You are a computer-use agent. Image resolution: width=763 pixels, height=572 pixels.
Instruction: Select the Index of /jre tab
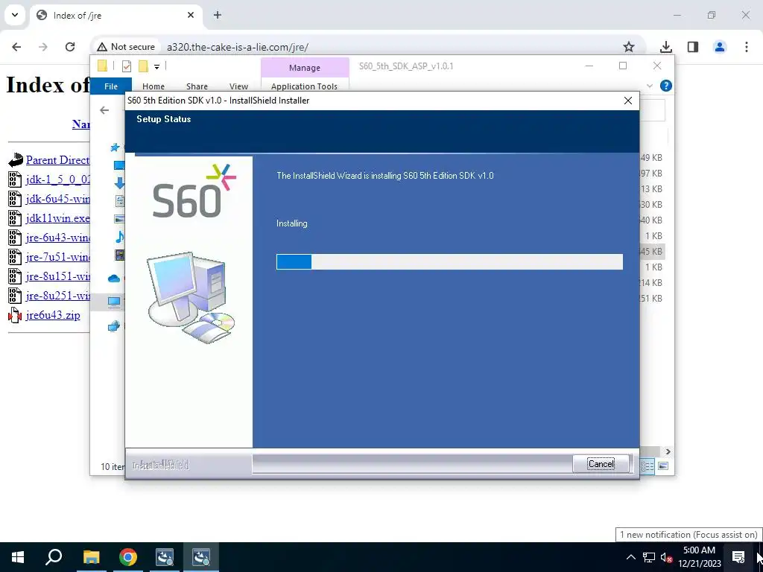(115, 15)
